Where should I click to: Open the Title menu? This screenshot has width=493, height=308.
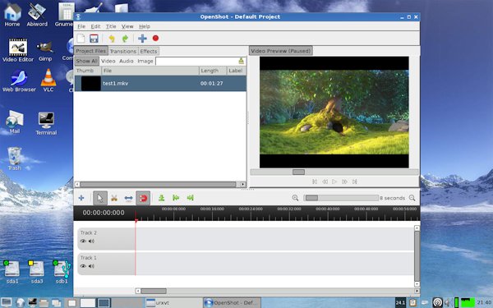click(111, 26)
